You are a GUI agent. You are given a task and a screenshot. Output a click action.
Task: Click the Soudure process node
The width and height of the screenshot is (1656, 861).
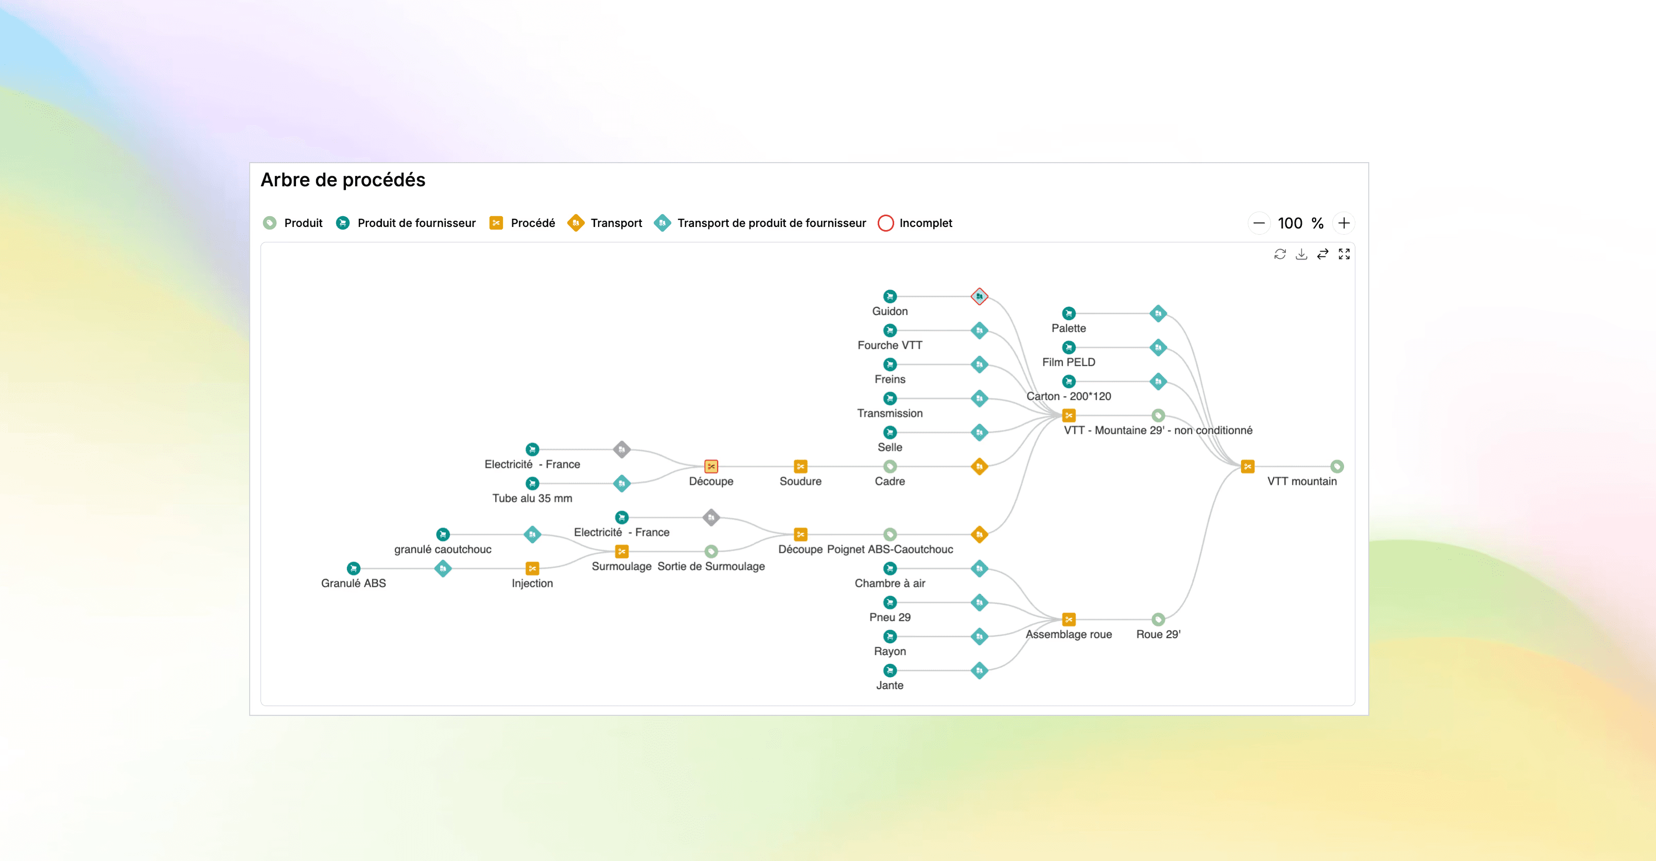(800, 466)
